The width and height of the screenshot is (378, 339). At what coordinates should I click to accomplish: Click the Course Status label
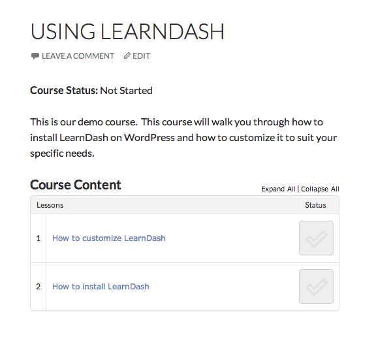(x=64, y=90)
